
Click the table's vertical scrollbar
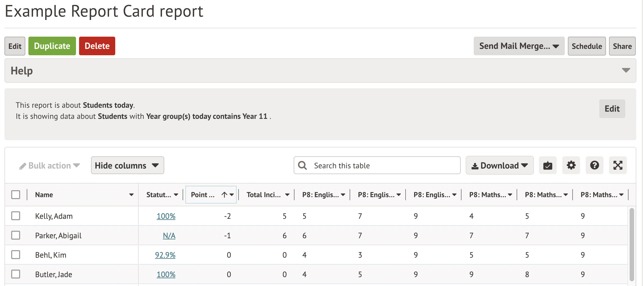pos(632,244)
